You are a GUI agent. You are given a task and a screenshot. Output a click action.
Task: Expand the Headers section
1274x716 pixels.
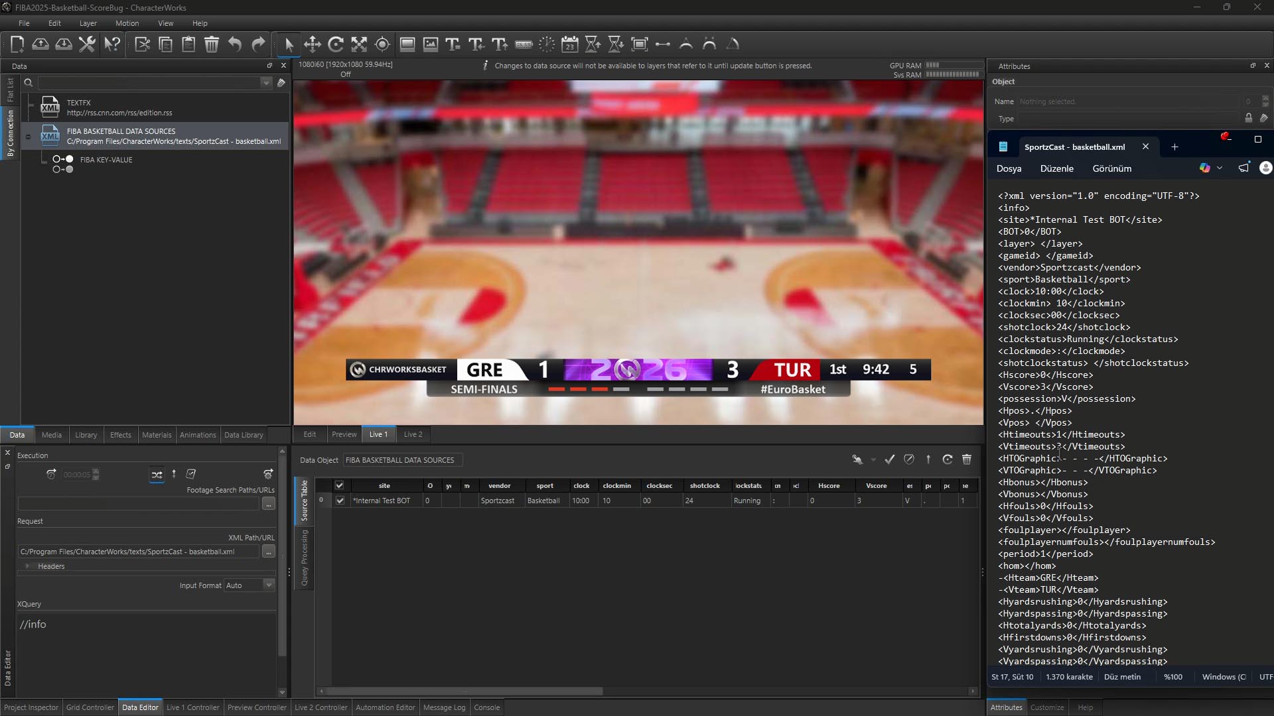28,566
